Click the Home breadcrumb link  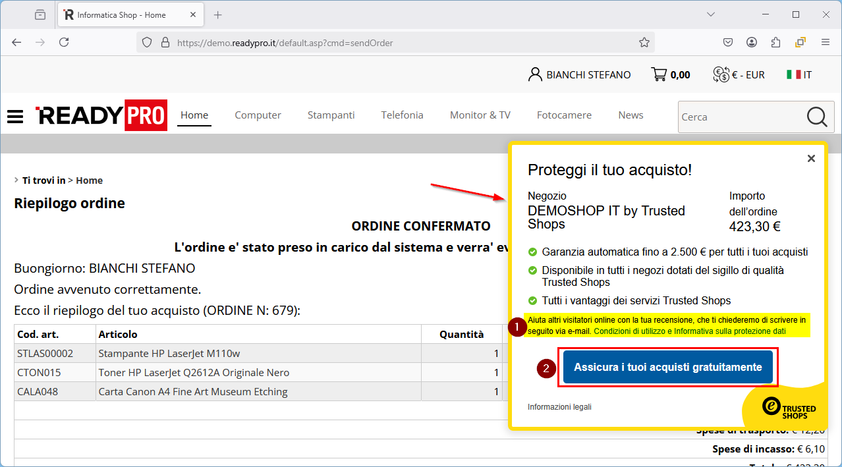tap(90, 180)
